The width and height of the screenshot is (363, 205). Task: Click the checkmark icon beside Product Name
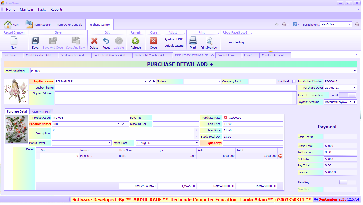123,124
